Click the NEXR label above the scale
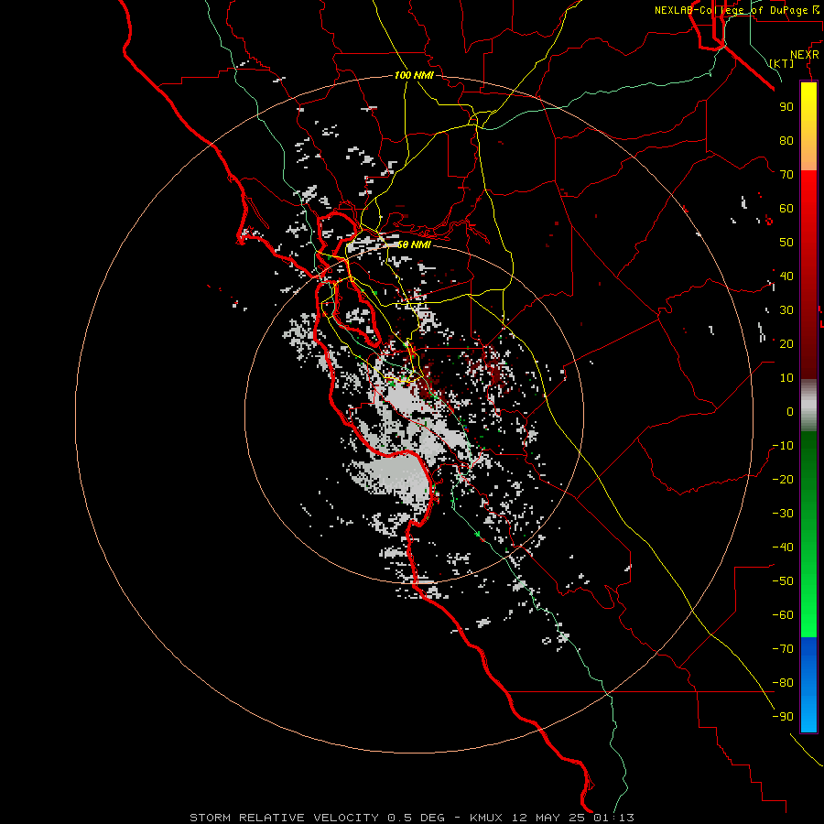Image resolution: width=824 pixels, height=824 pixels. (x=805, y=55)
